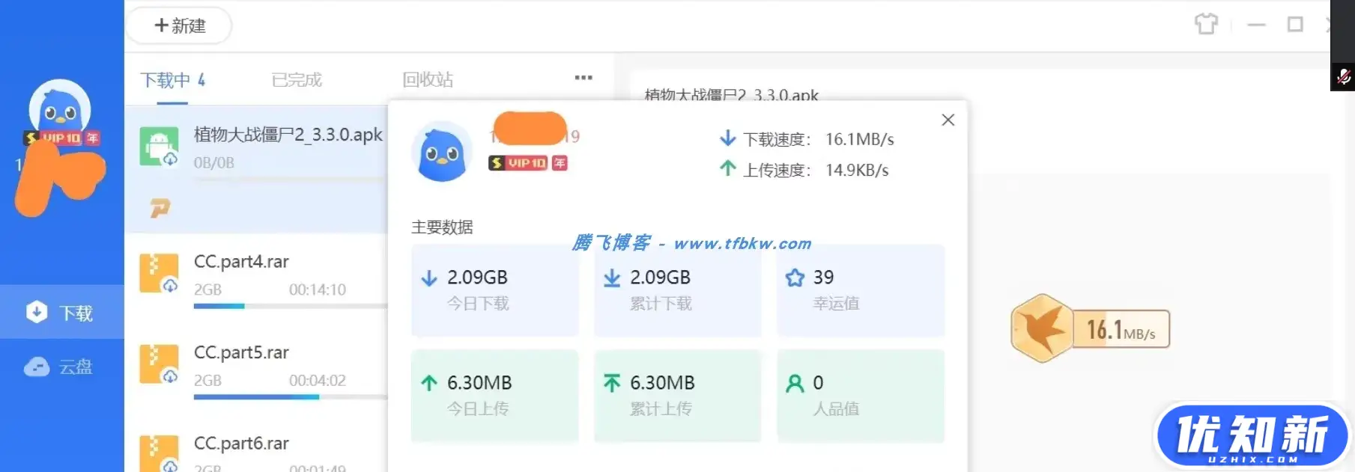
Task: Open the skin shirt icon in title bar
Action: click(x=1206, y=24)
